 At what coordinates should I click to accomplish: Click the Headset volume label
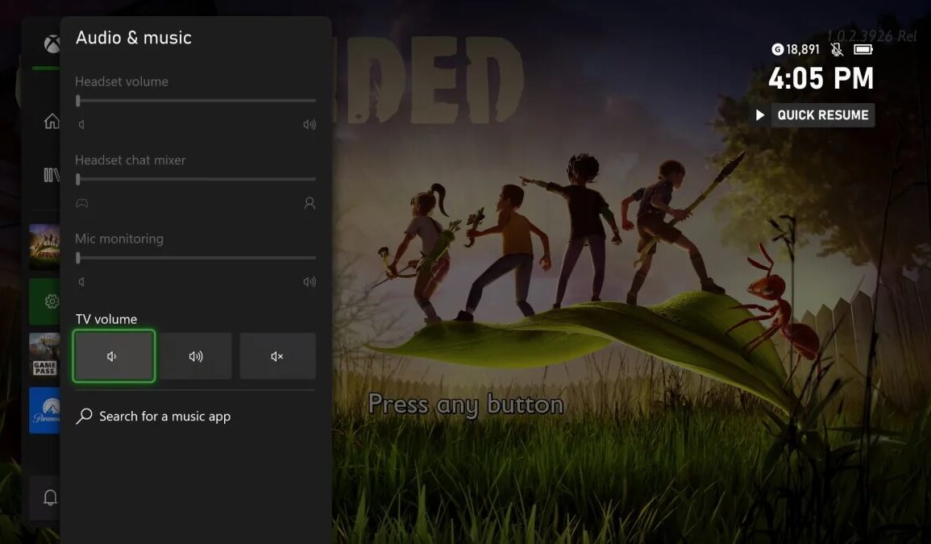121,81
